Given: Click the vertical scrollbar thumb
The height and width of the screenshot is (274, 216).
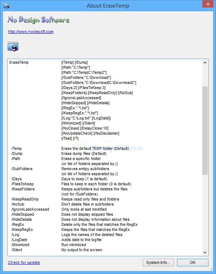Looking at the screenshot, I should click(x=205, y=130).
